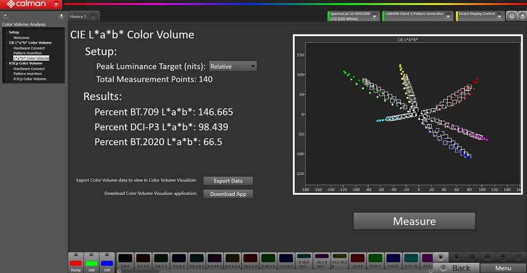
Task: Select the 0 0 16.5 blue patch
Action: coord(286,261)
